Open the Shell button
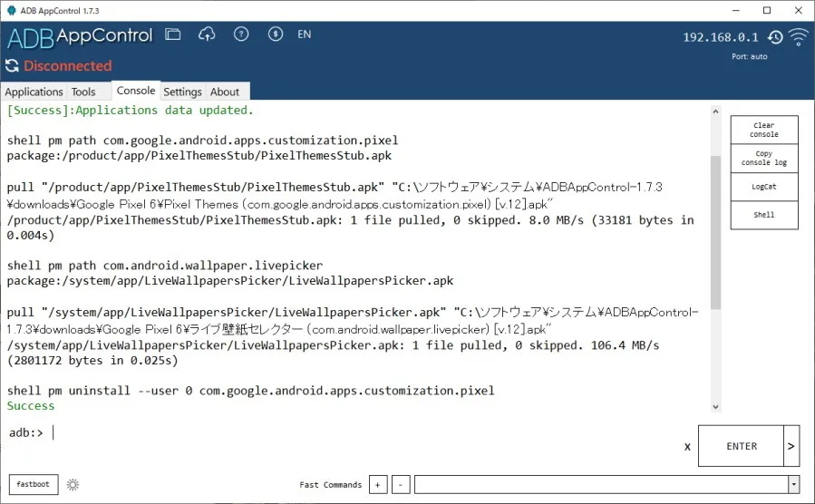This screenshot has height=504, width=815. tap(764, 215)
